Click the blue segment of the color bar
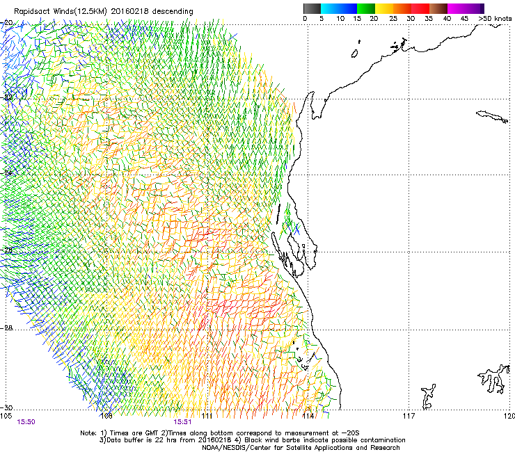Image resolution: width=515 pixels, height=452 pixels. (347, 8)
